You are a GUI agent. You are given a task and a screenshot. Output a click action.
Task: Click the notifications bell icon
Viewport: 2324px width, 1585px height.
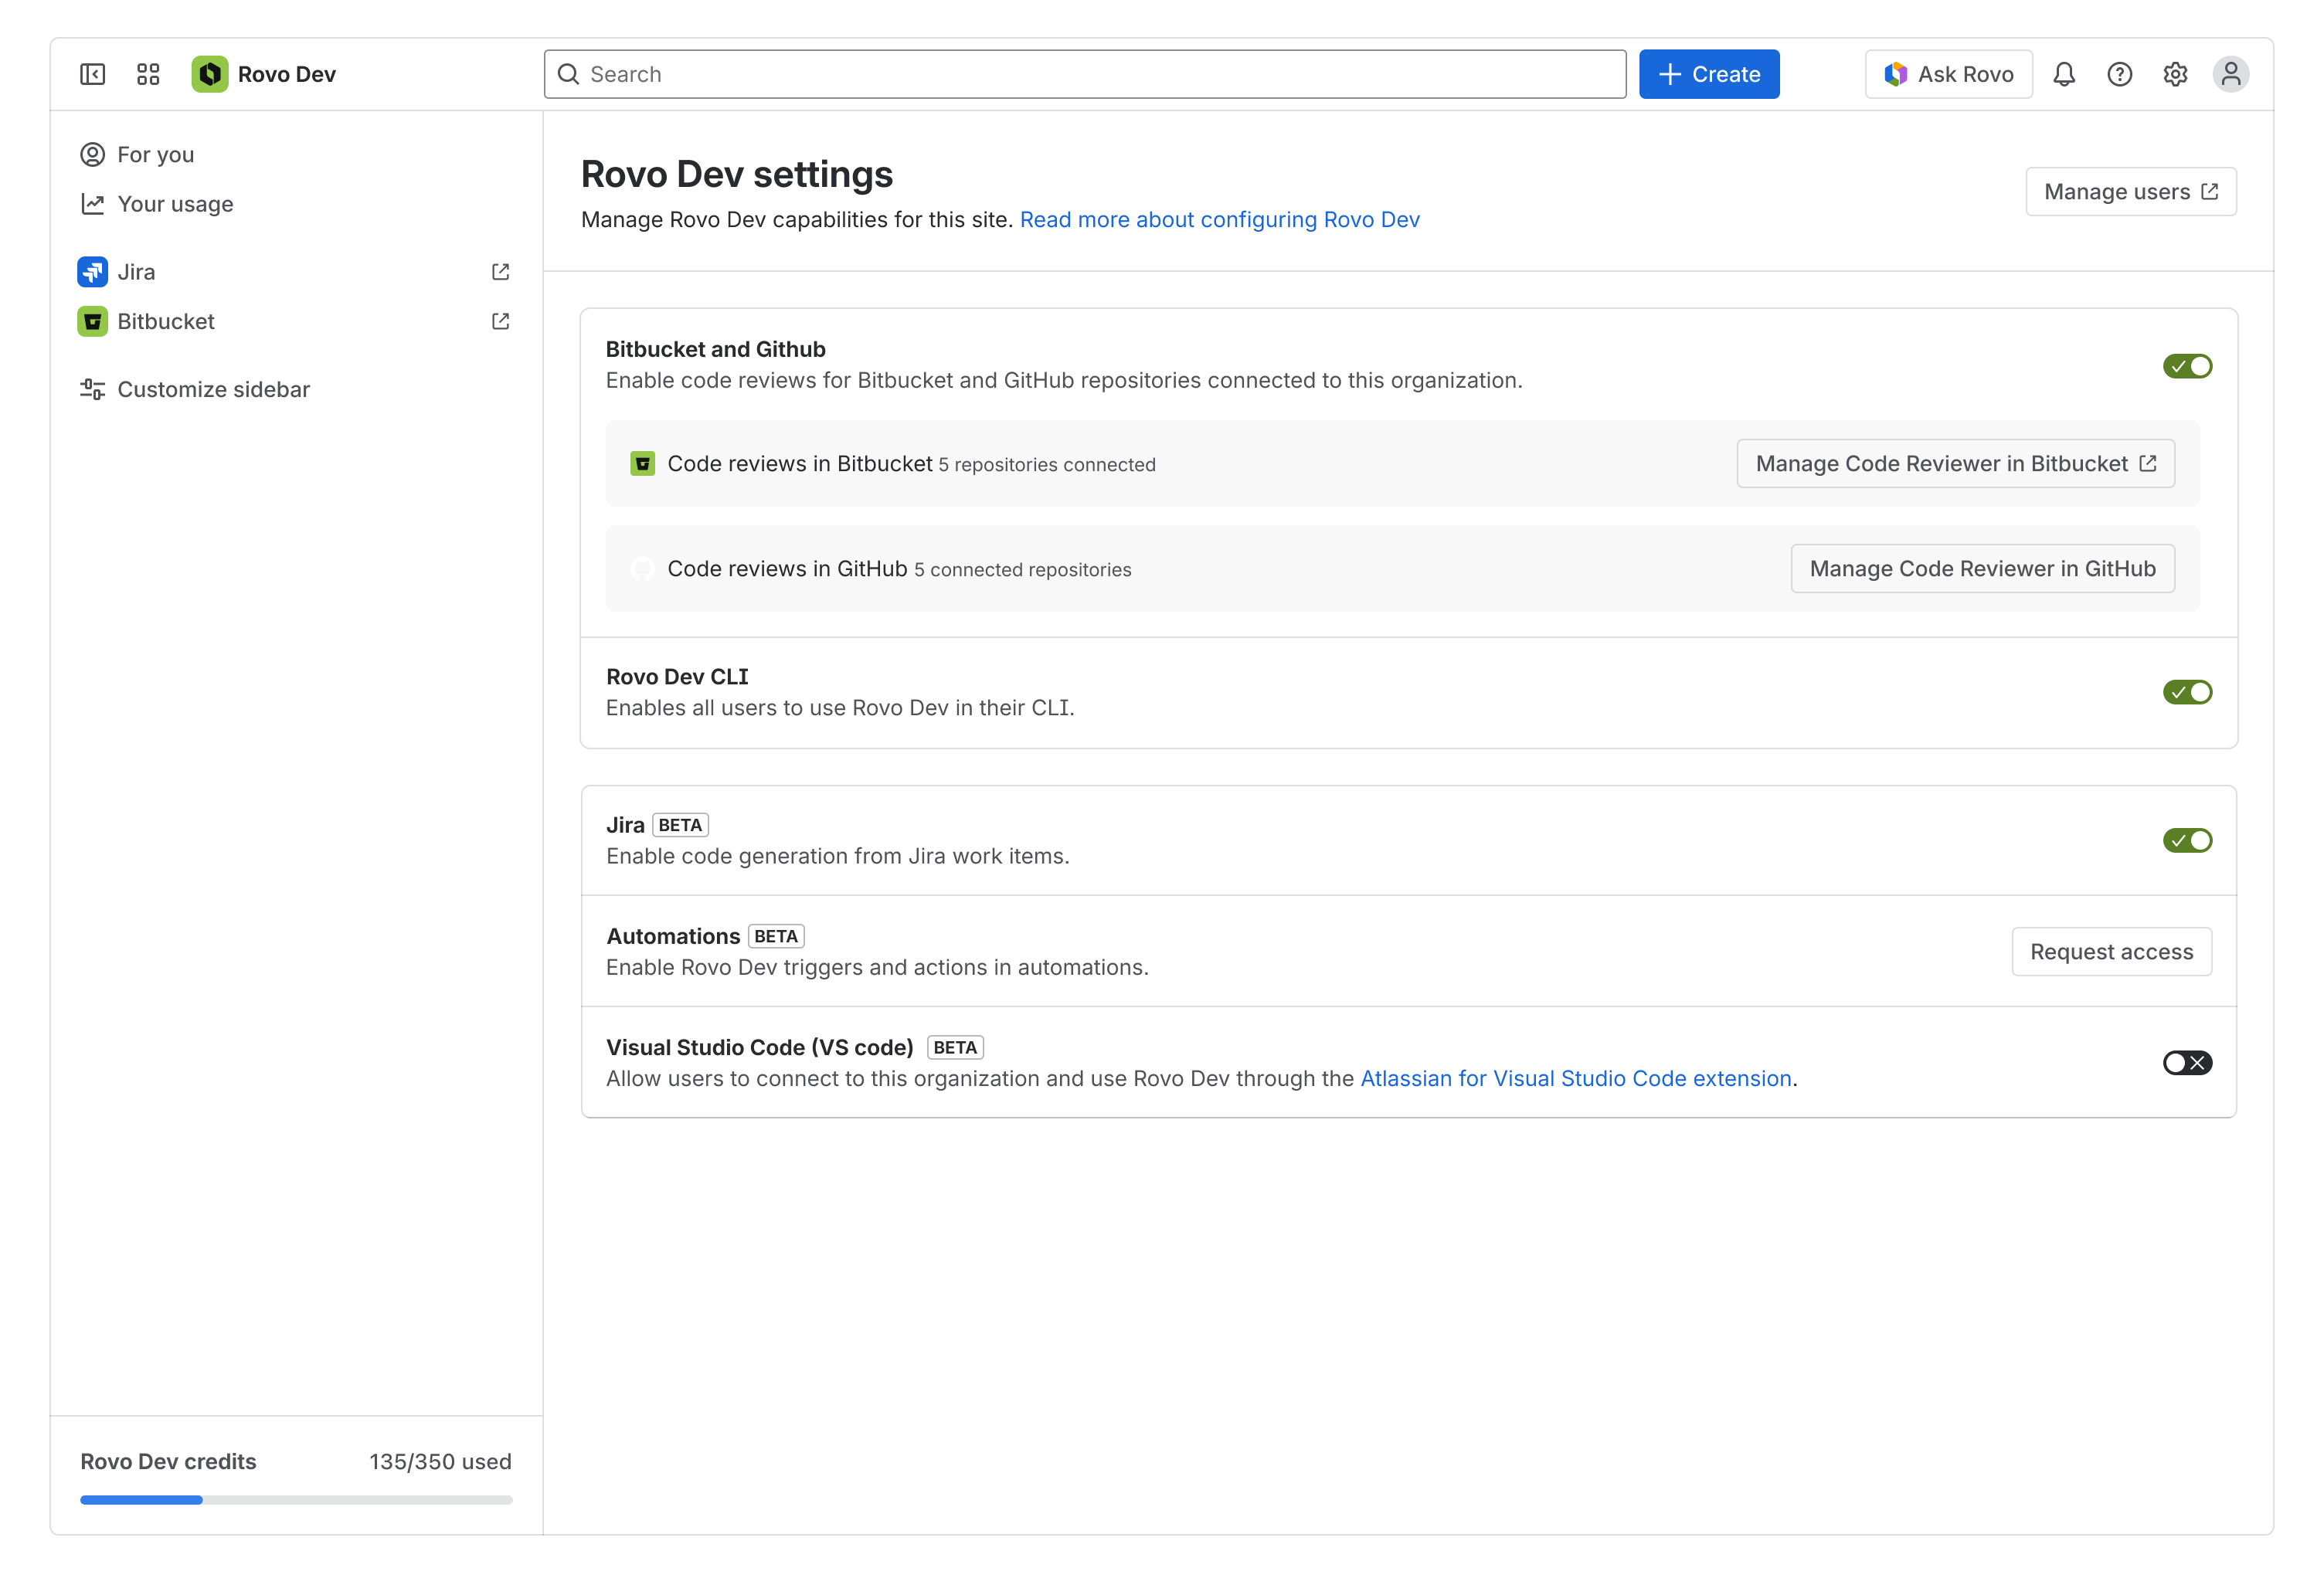[x=2063, y=73]
